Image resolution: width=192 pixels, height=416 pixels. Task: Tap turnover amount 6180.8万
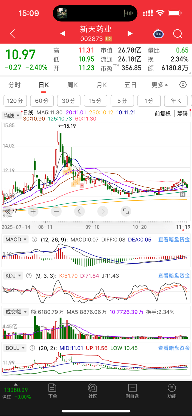pos(175,68)
